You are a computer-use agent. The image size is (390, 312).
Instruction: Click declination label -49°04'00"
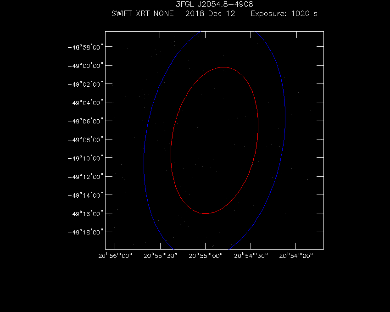tap(85, 102)
